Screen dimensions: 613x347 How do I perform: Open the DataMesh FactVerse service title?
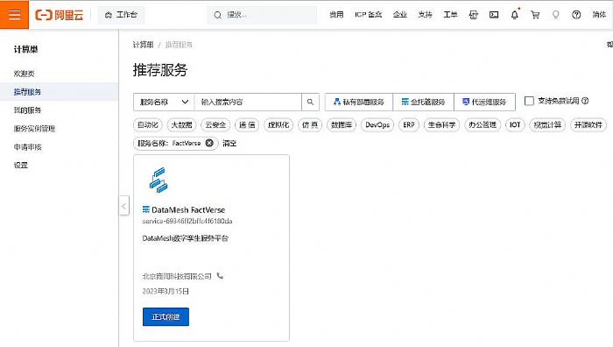point(188,210)
